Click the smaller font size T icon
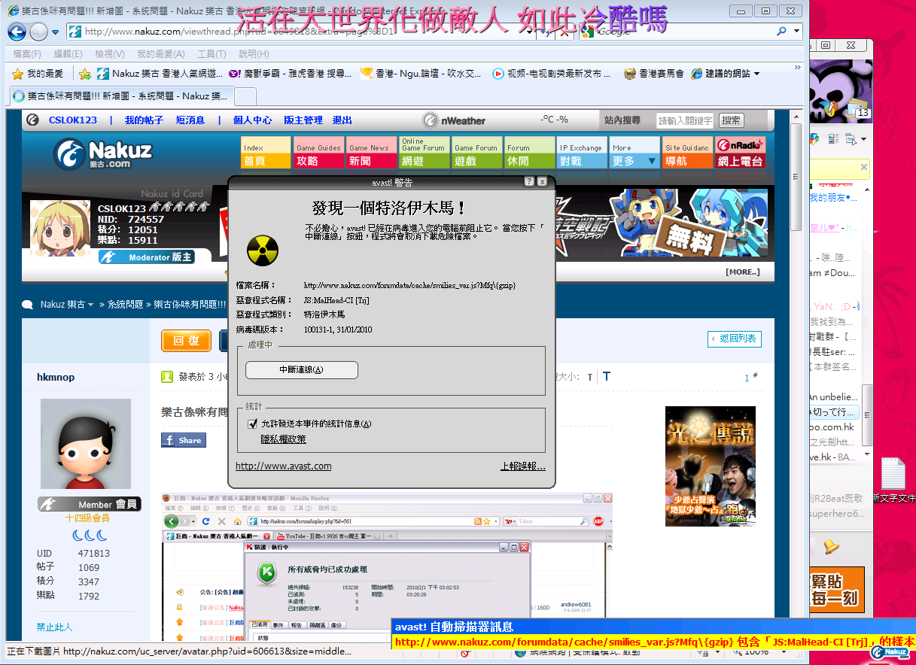Viewport: 916px width, 665px height. (590, 377)
